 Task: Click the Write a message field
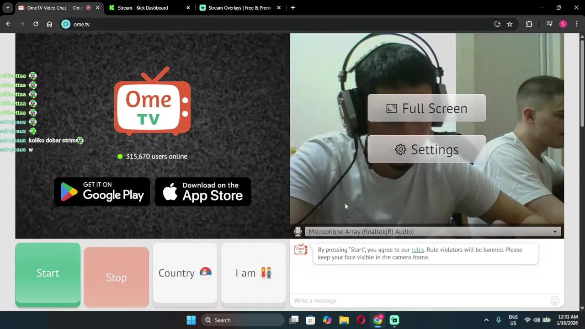click(420, 300)
